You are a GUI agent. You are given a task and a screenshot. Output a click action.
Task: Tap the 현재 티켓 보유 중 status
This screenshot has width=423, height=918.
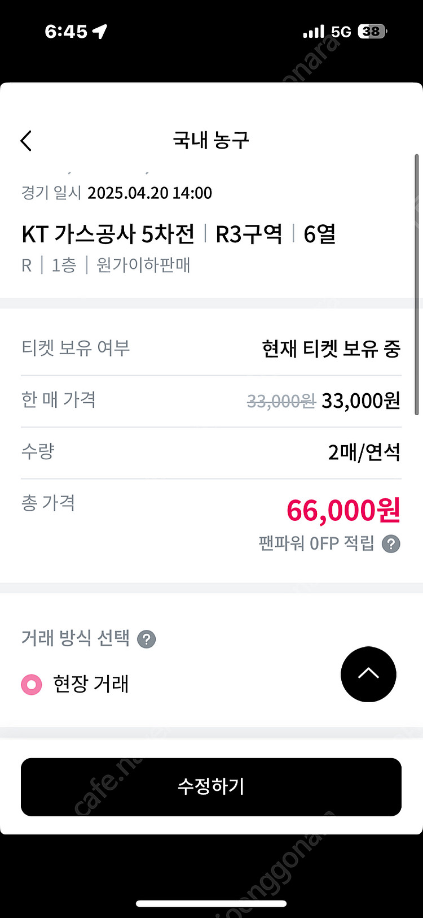click(331, 349)
